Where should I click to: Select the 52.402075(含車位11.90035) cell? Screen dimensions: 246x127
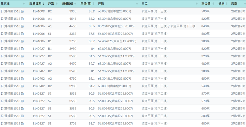[117, 41]
